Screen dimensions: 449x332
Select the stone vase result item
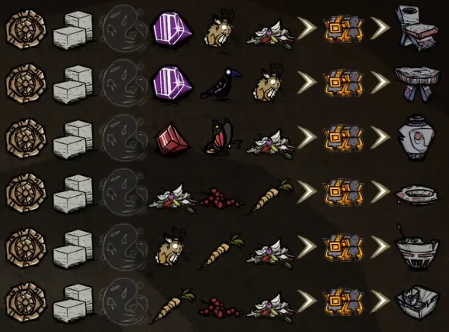click(417, 138)
